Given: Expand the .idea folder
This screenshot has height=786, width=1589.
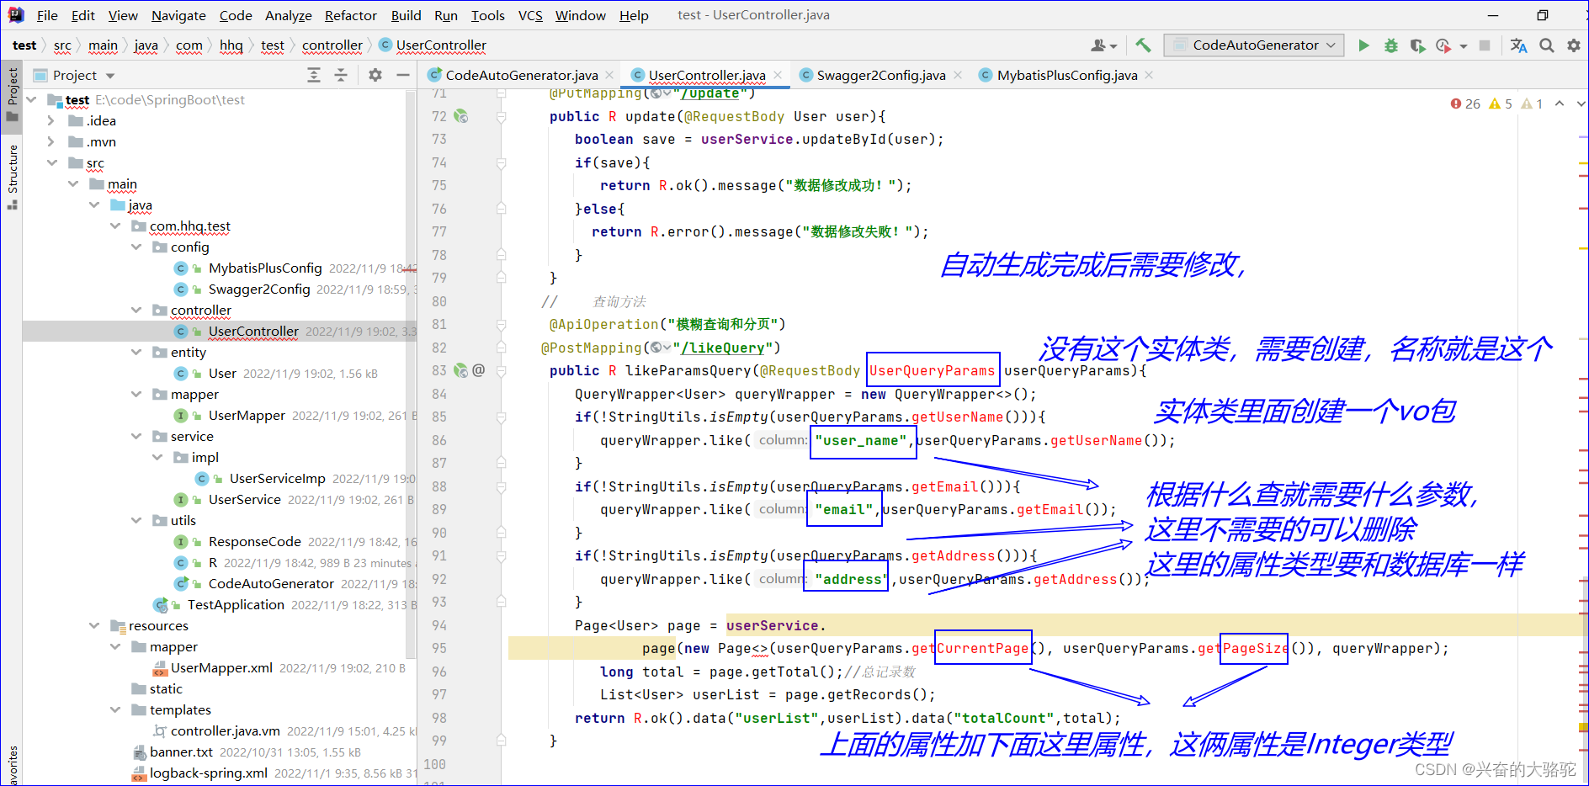Looking at the screenshot, I should pos(52,120).
